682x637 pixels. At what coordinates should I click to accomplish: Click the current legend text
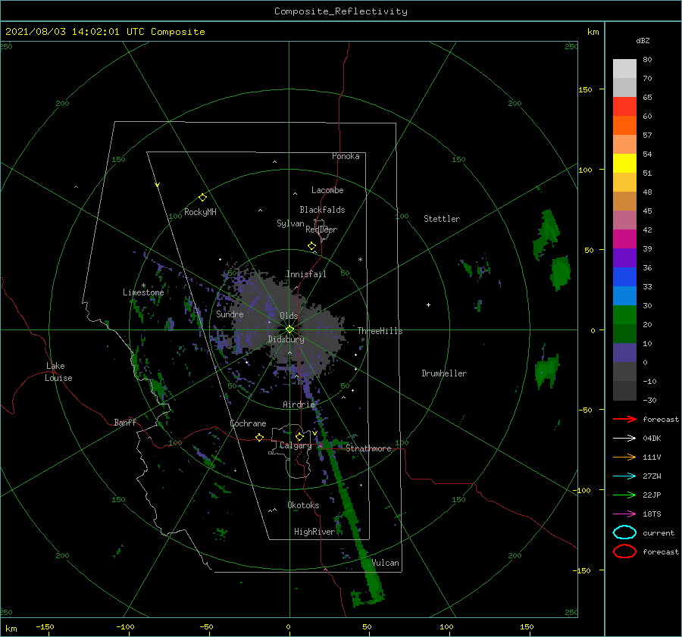click(x=659, y=532)
